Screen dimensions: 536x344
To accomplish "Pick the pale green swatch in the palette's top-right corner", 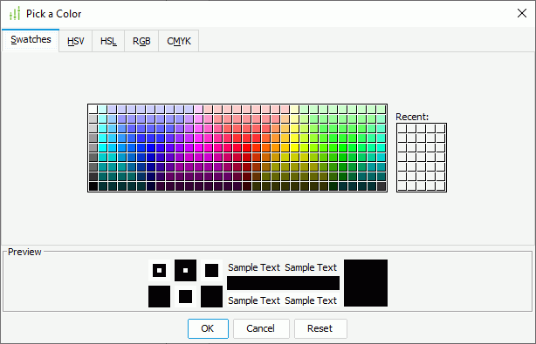I will tap(381, 110).
